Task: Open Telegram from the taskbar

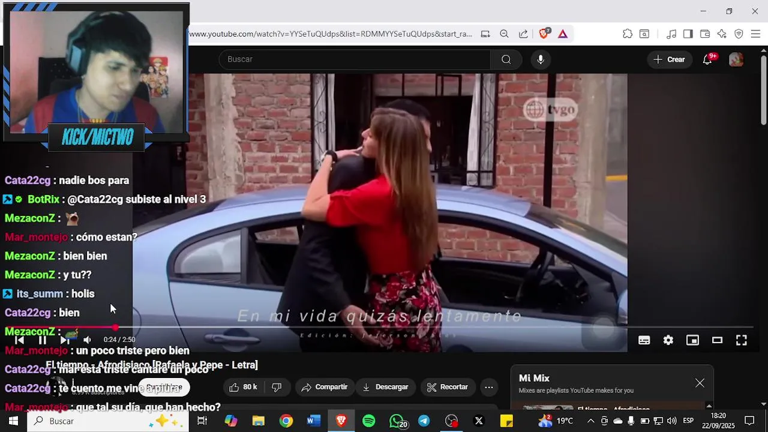Action: click(424, 421)
